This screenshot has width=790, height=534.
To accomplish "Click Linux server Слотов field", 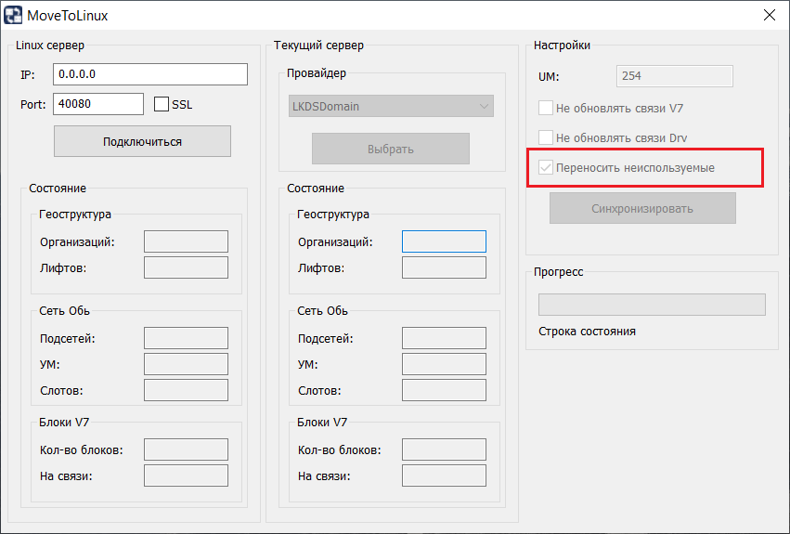I will tap(186, 390).
